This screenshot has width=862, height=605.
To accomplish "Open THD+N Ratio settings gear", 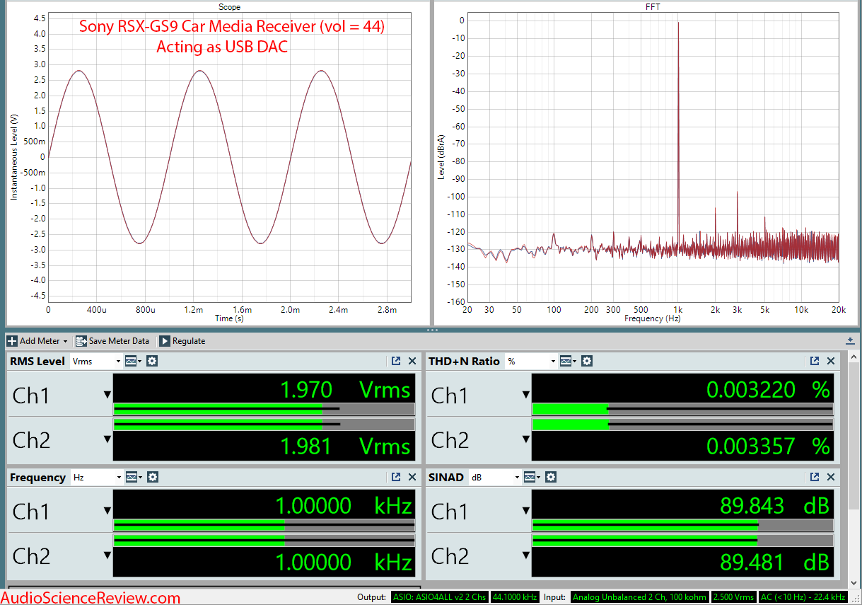I will [587, 361].
